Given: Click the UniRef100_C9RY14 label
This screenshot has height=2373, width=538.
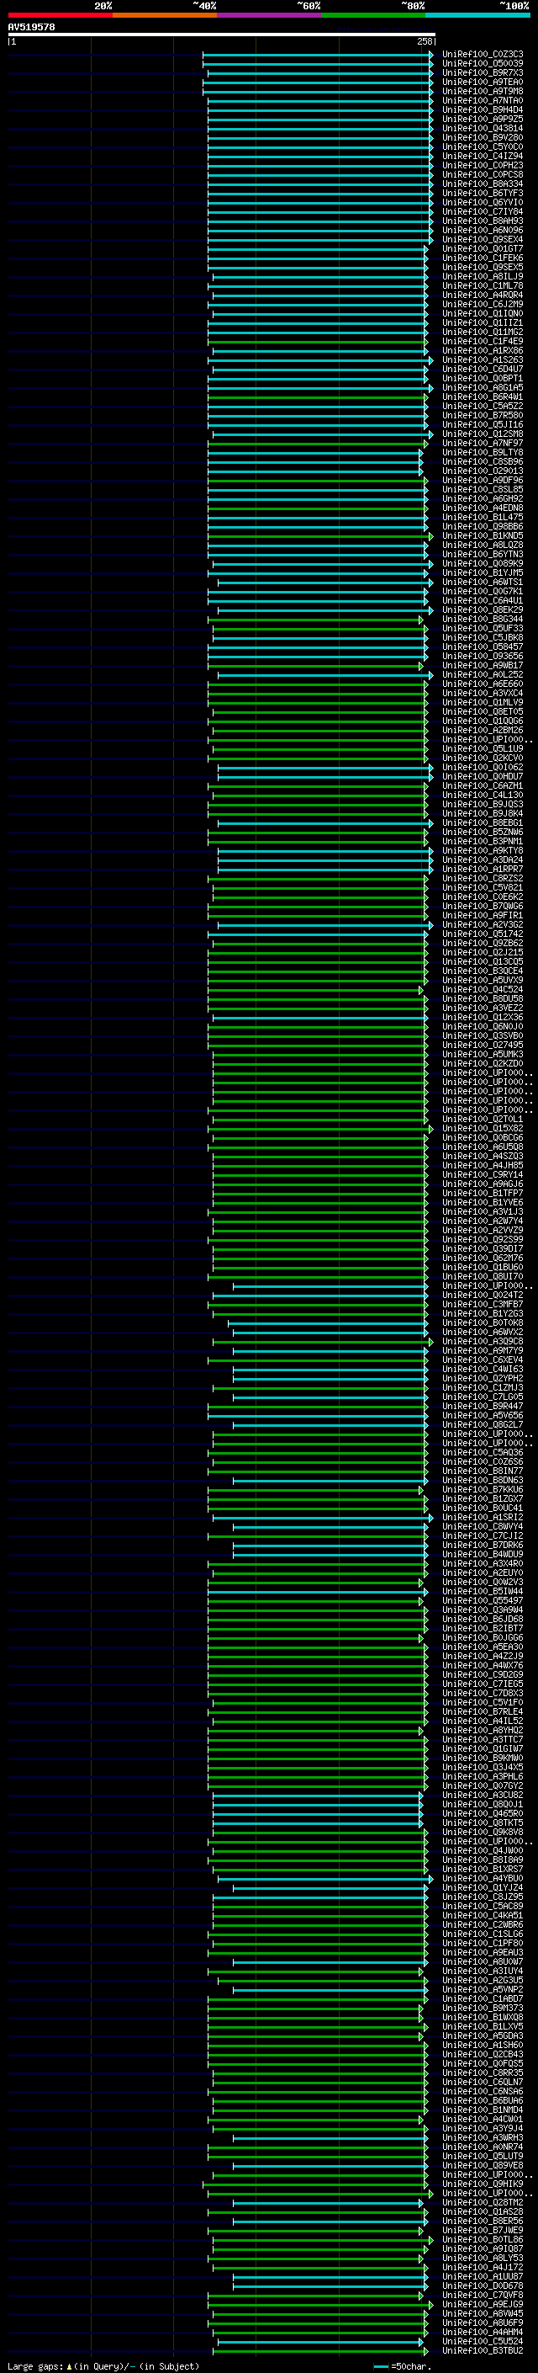Looking at the screenshot, I should coord(482,1175).
